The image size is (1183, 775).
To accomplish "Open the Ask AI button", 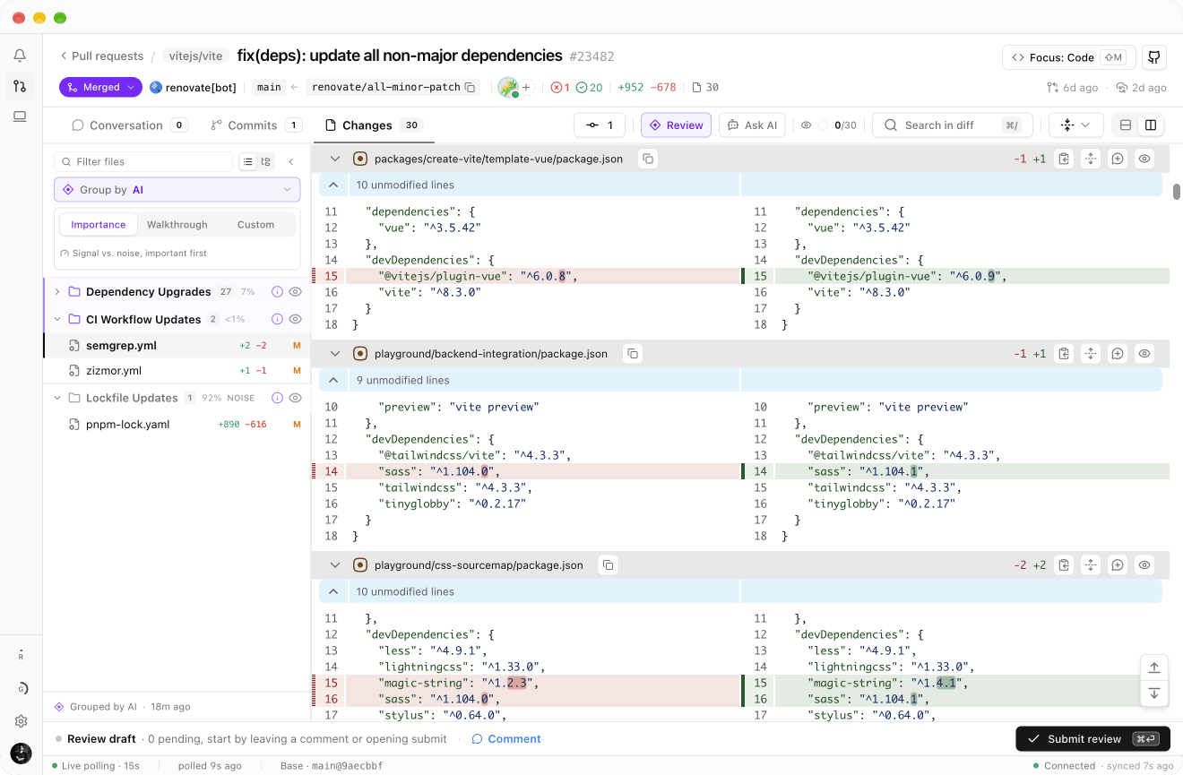I will click(752, 125).
